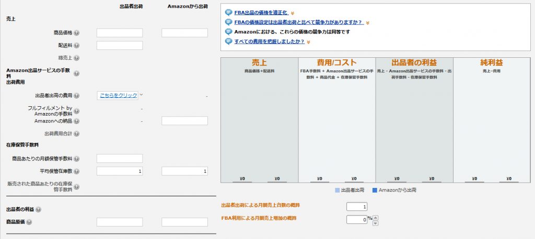Focus 平均保管在庫数 field under Amazonから出荷
The height and width of the screenshot is (239, 535).
point(184,171)
